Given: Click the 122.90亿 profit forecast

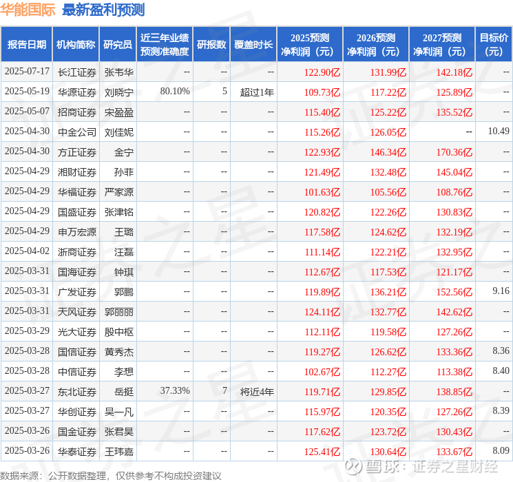Looking at the screenshot, I should click(322, 72).
